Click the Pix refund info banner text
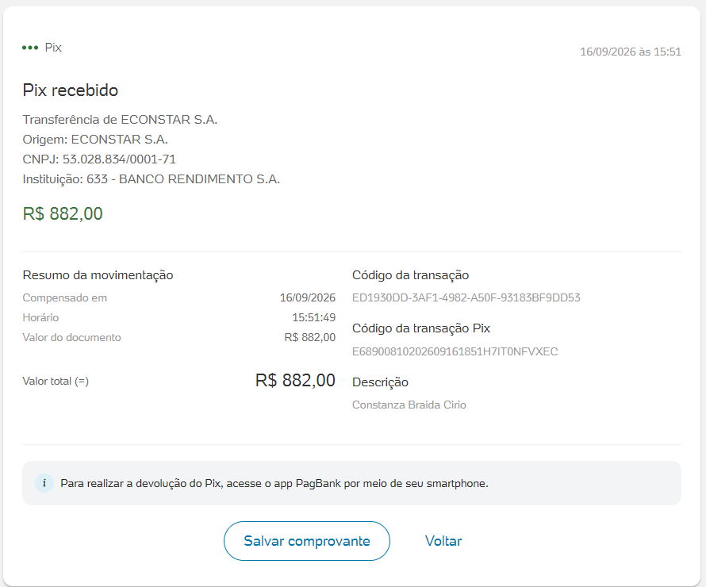Screen dimensions: 706x587 coord(274,483)
